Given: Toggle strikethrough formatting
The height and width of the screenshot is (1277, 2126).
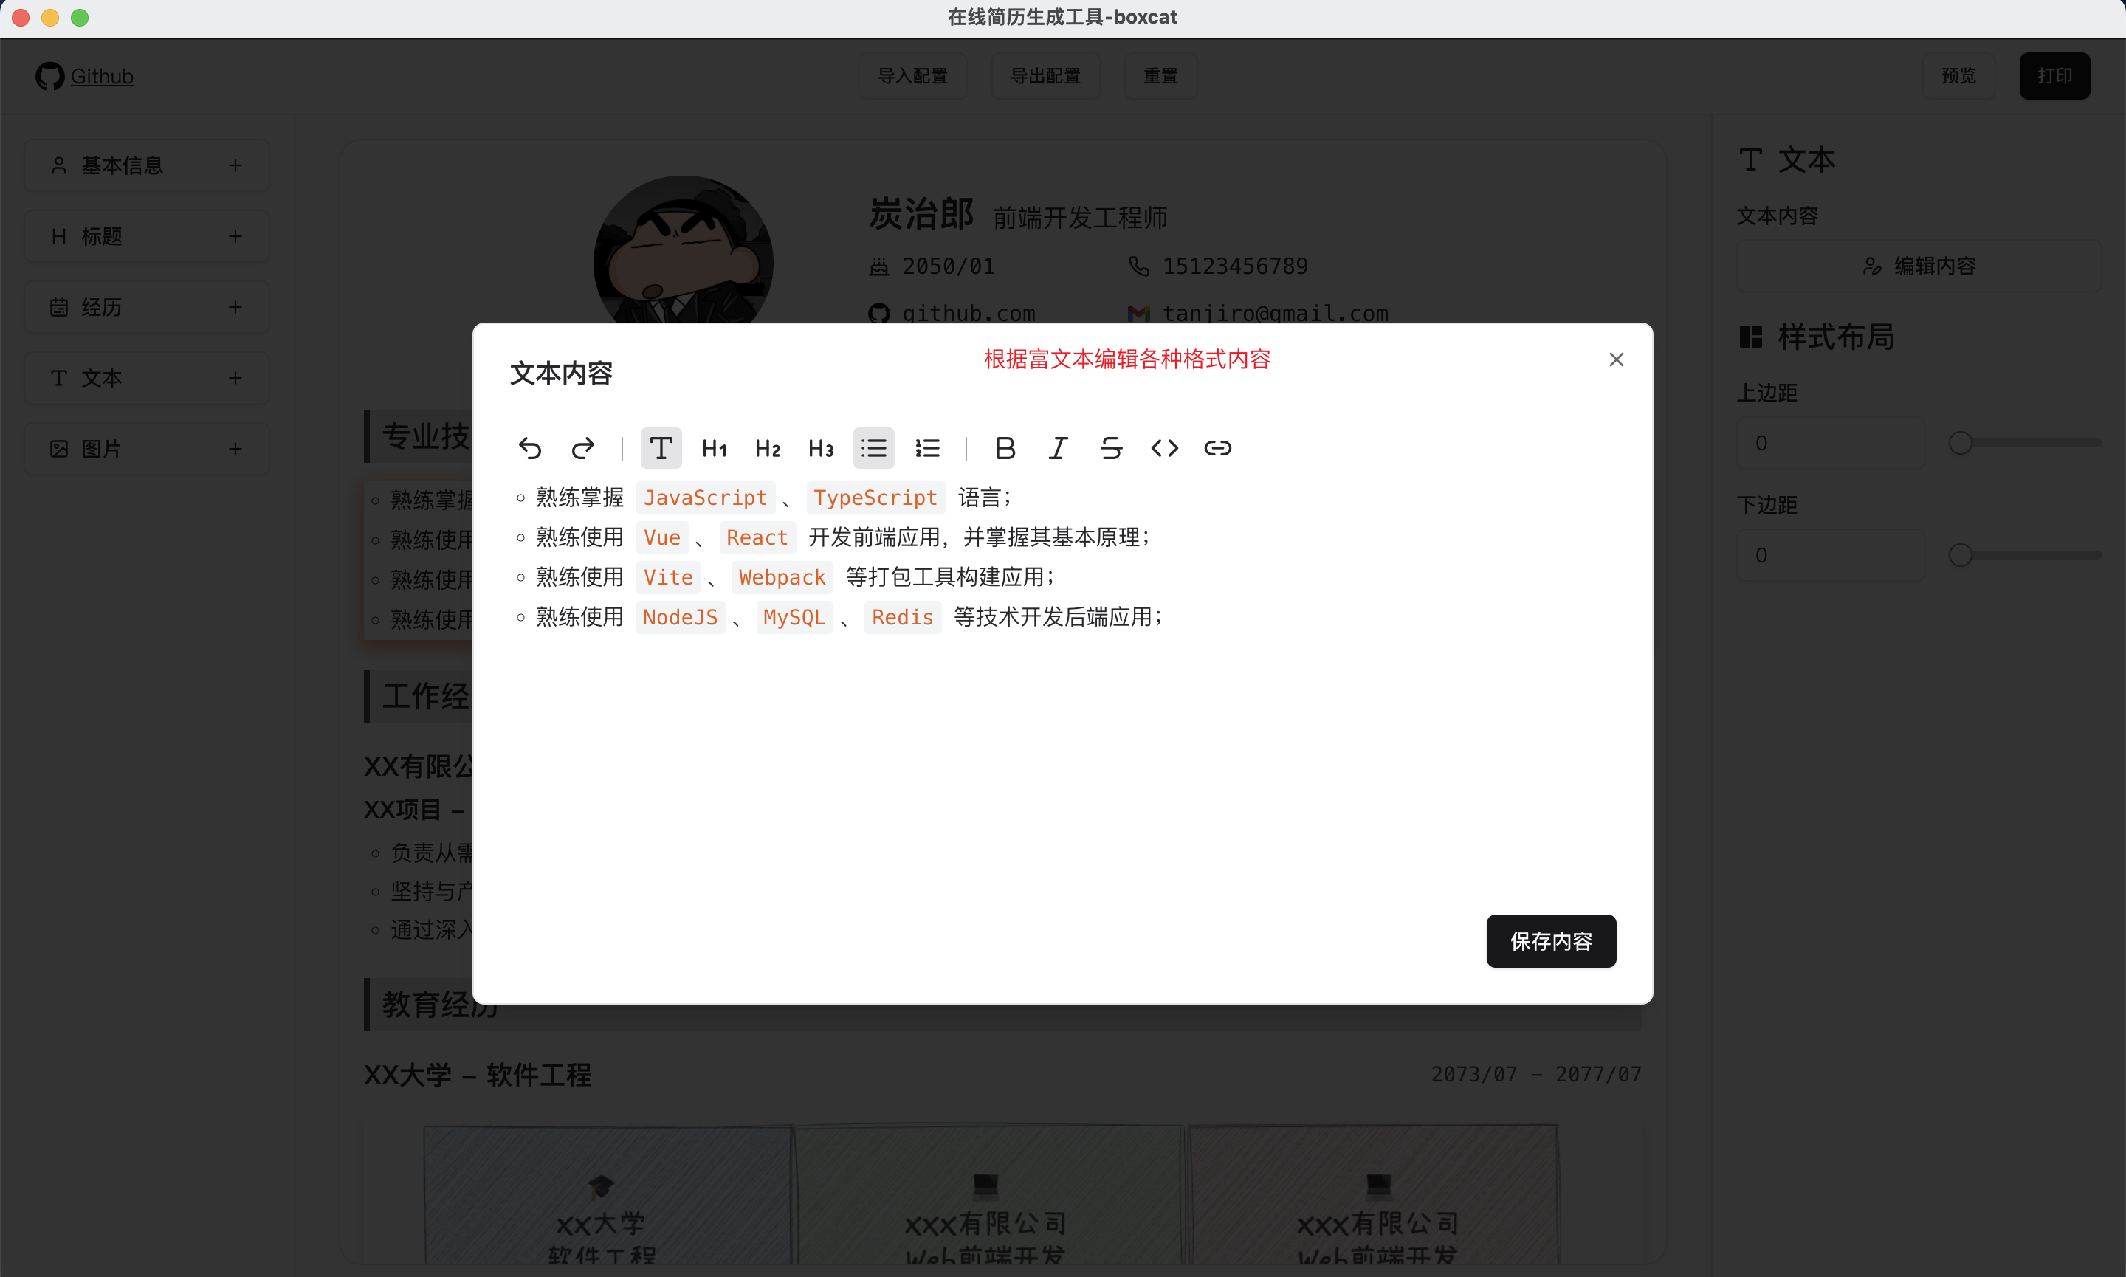Looking at the screenshot, I should coord(1112,448).
